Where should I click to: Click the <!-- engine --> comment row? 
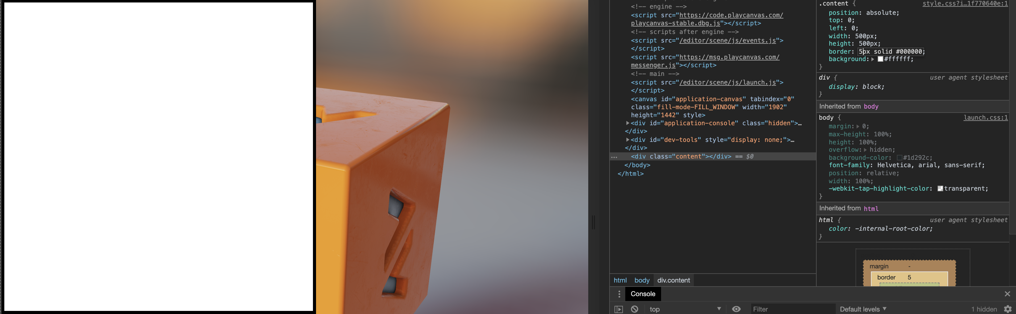(659, 7)
